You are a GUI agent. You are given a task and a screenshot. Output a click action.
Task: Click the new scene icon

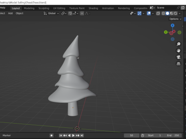(x=183, y=8)
